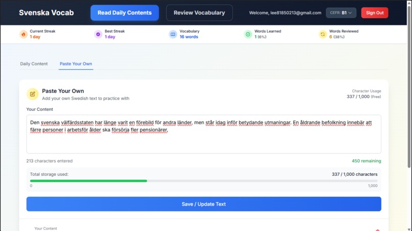Click the Words Reviewed refresh icon
The width and height of the screenshot is (412, 231).
[x=323, y=34]
